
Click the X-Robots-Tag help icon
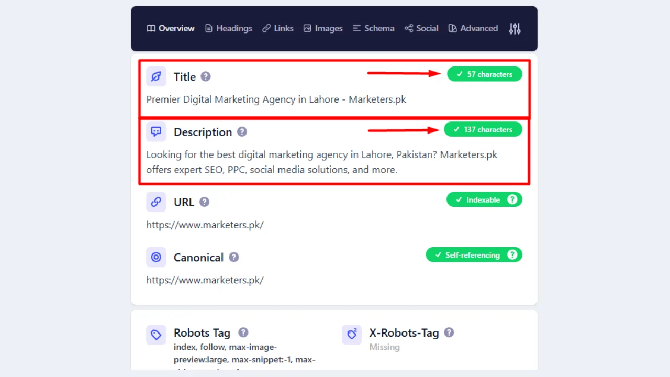[449, 332]
